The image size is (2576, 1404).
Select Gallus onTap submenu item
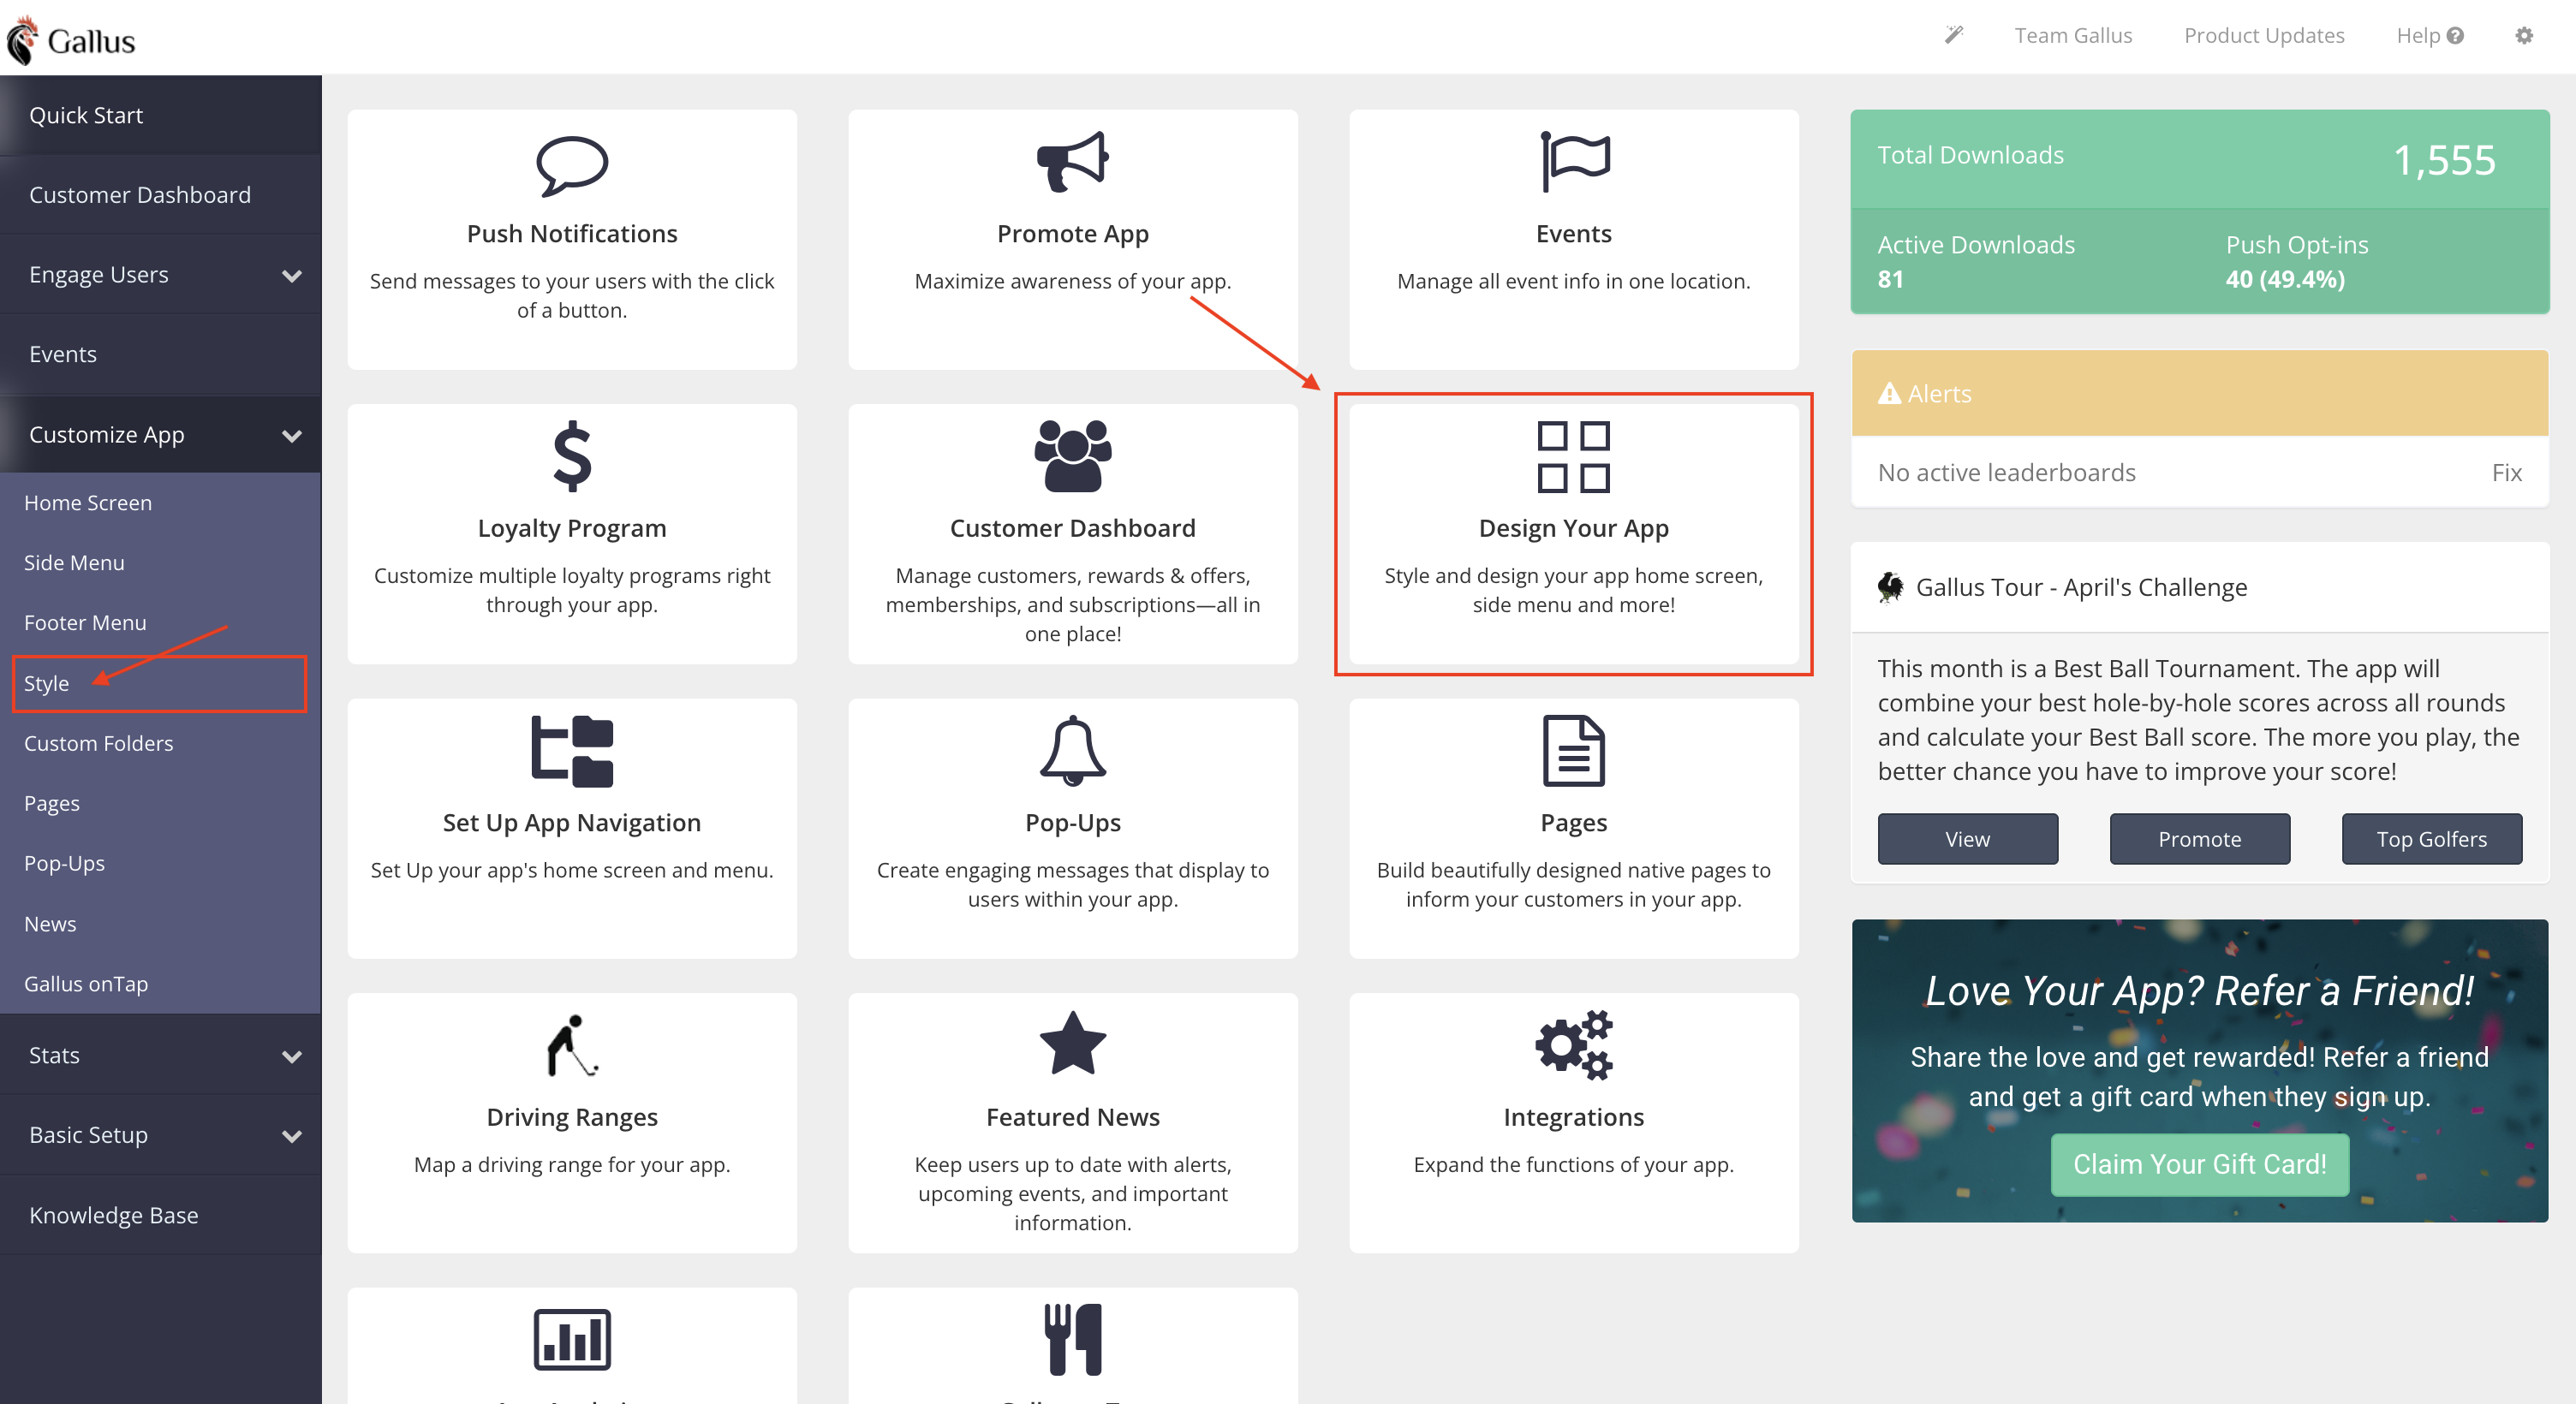point(160,985)
